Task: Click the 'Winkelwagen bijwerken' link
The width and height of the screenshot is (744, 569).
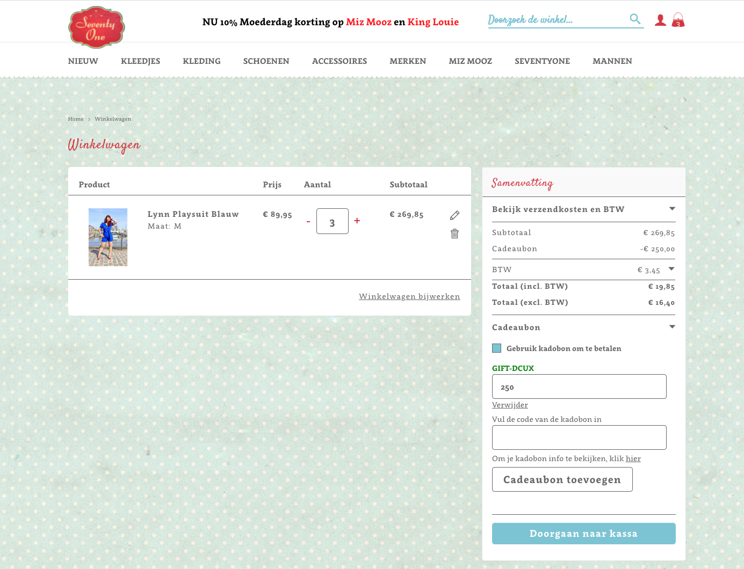Action: [x=409, y=296]
